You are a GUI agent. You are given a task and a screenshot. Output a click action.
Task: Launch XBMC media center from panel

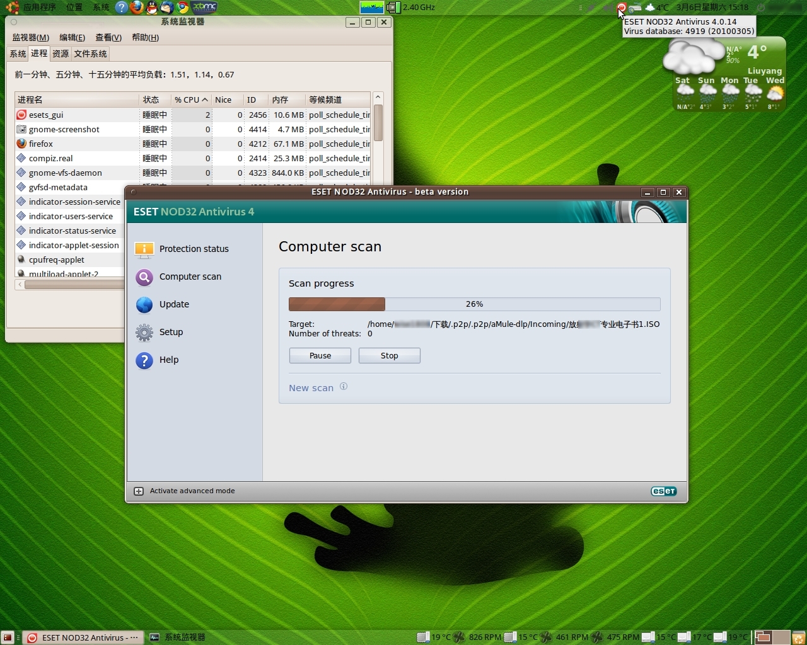pos(204,8)
